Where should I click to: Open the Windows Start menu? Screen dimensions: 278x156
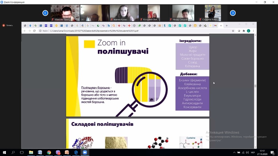pos(5,153)
